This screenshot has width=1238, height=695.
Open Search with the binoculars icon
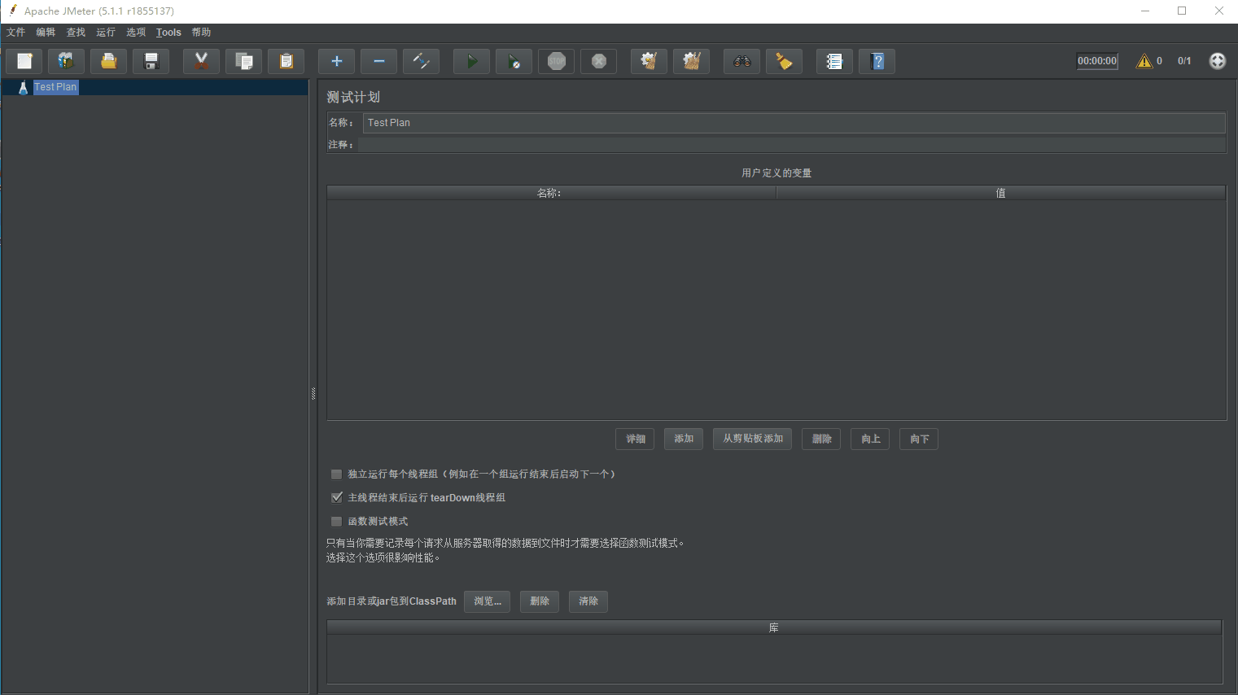pos(741,61)
